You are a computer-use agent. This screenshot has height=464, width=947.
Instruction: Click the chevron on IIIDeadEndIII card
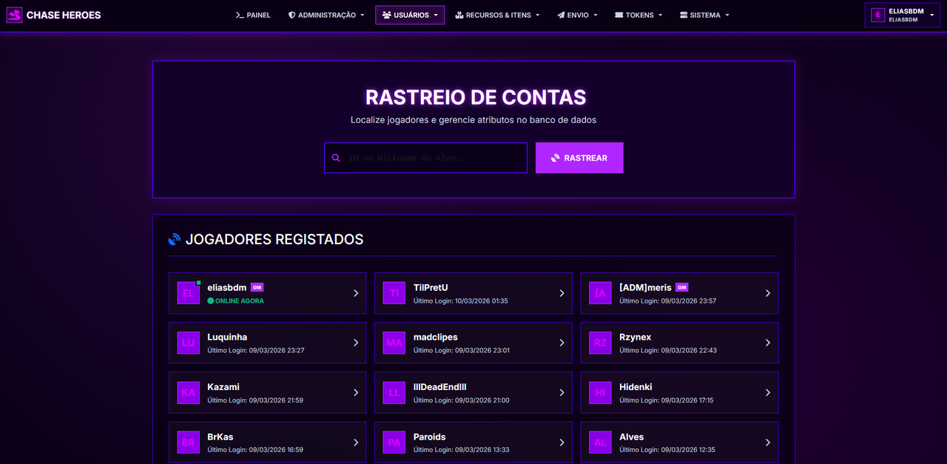click(x=562, y=392)
